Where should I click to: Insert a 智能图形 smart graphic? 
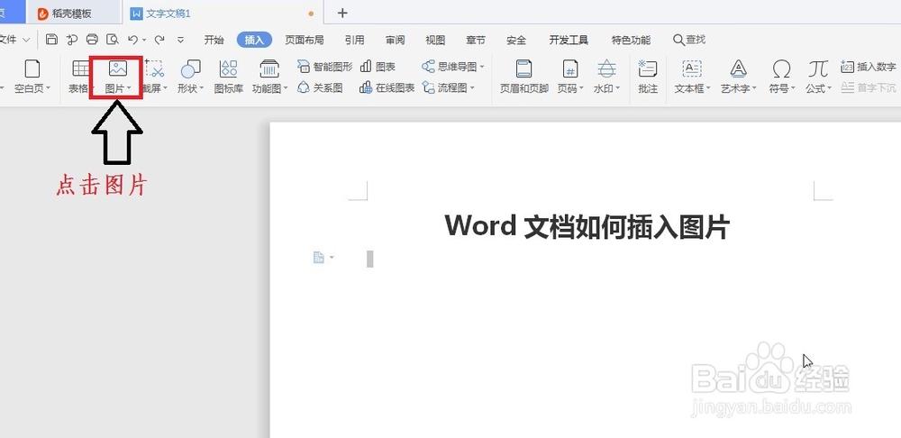[324, 67]
